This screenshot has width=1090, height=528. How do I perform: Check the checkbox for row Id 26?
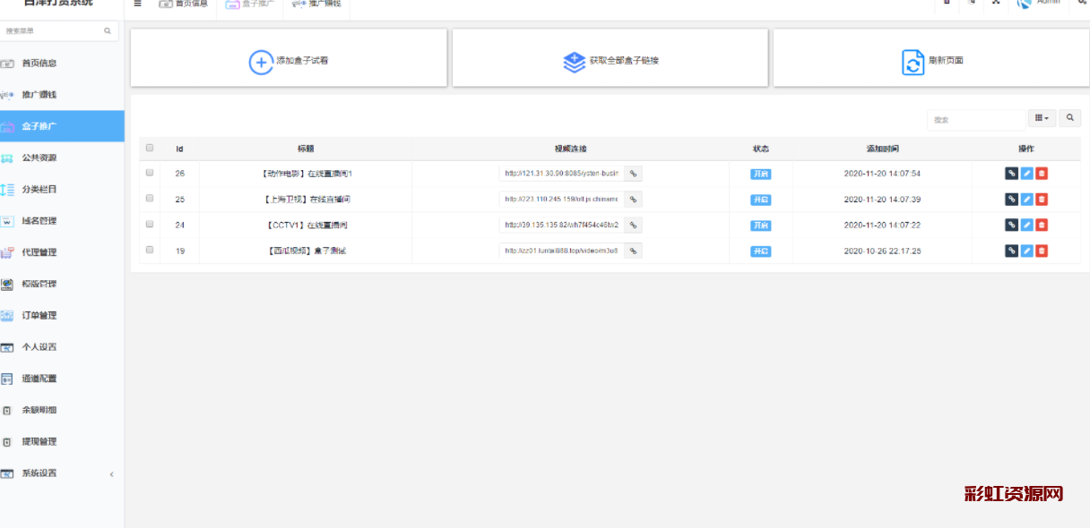click(150, 173)
